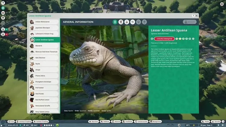Viewport: 226px width, 127px height.
Task: Click the first conservation status dot
Action: [152, 39]
